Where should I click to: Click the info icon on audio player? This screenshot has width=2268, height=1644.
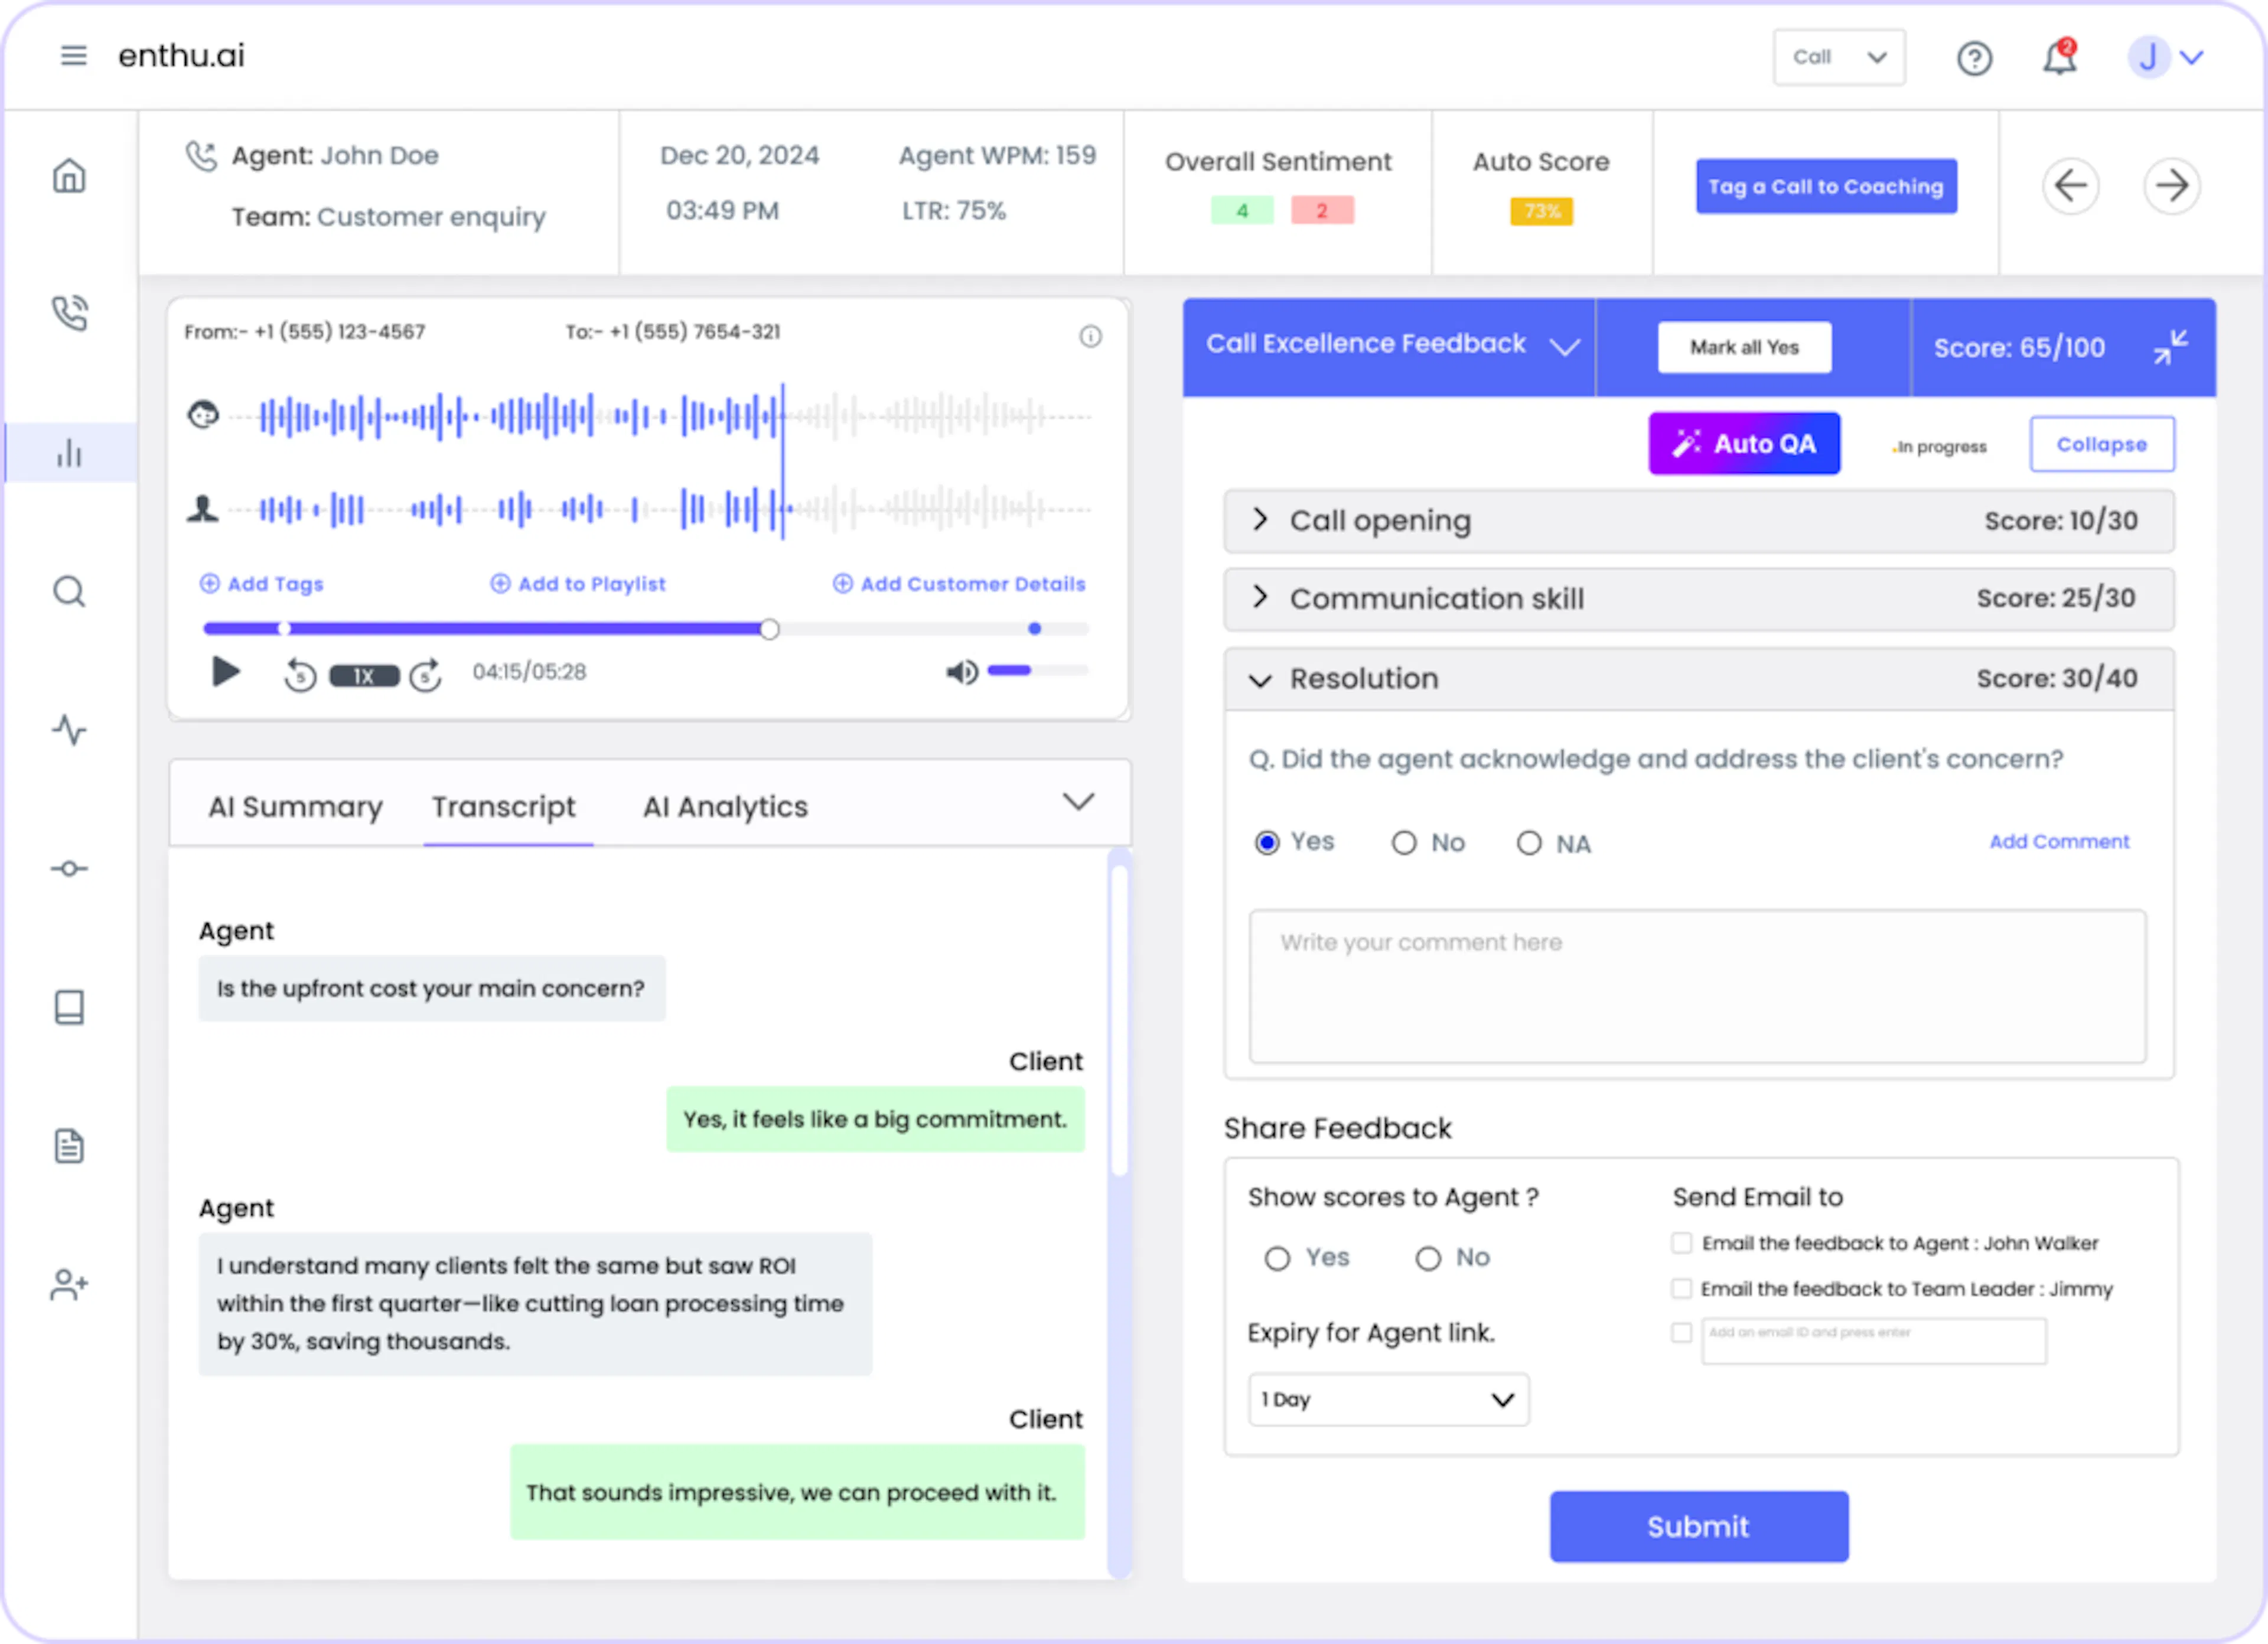click(1090, 337)
